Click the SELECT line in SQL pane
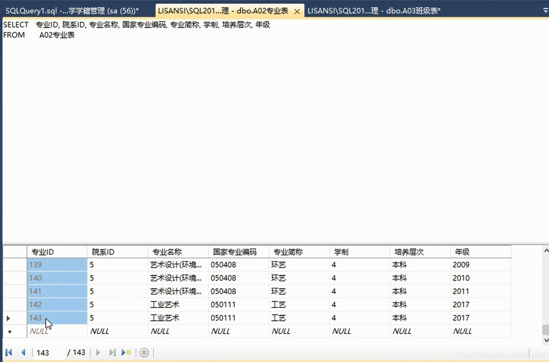 point(137,25)
